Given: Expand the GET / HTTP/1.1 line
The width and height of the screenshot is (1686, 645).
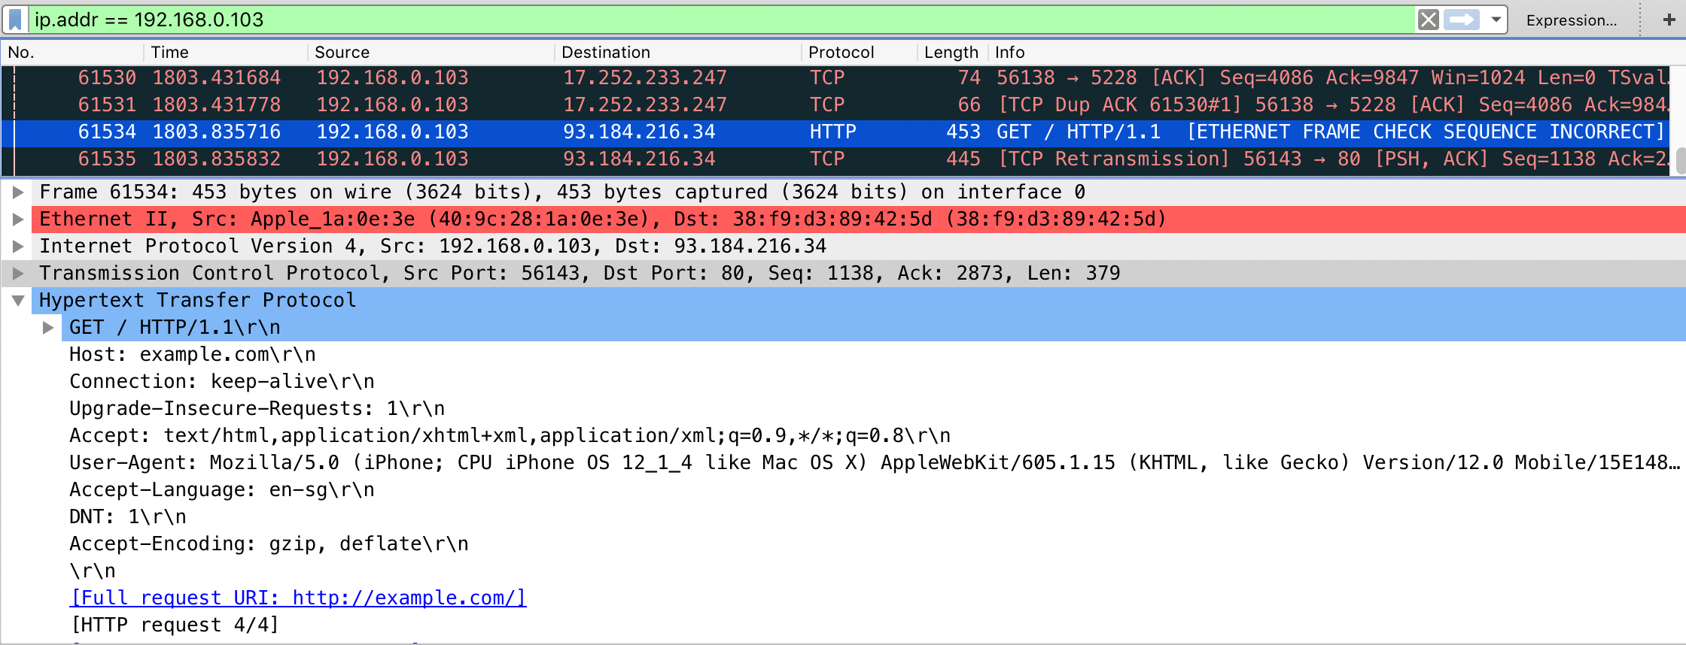Looking at the screenshot, I should pos(48,328).
